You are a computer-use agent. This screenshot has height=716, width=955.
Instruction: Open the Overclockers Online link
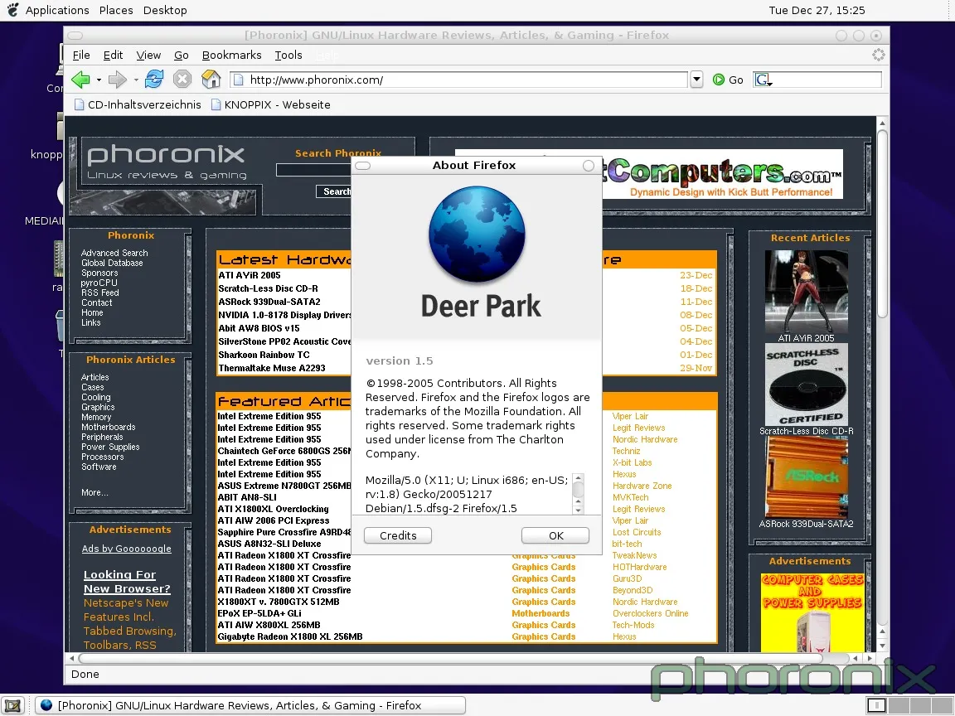point(651,614)
